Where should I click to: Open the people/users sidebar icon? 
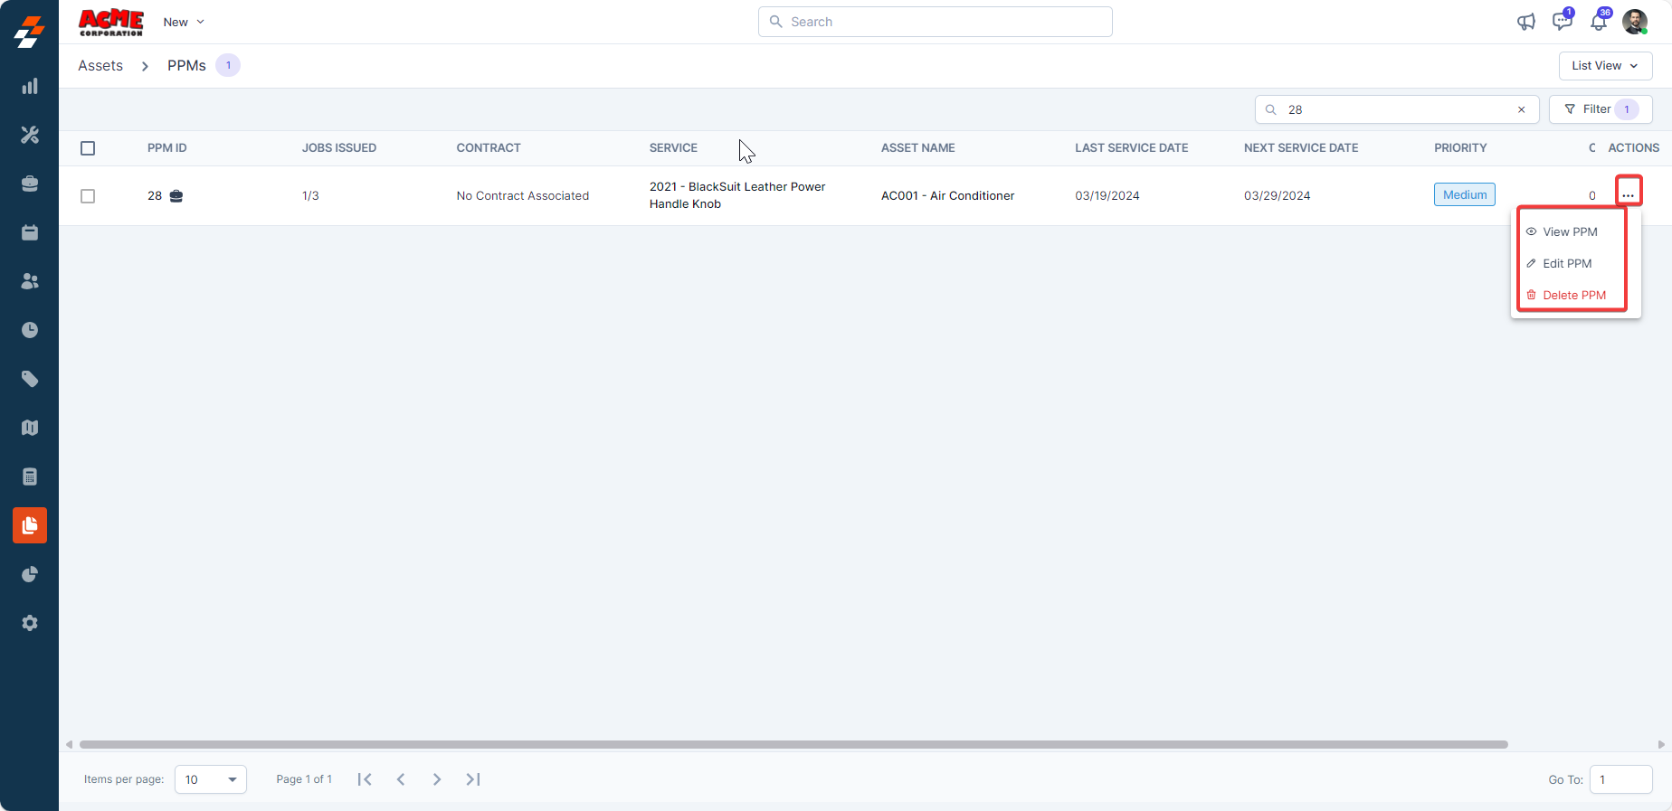pos(30,282)
